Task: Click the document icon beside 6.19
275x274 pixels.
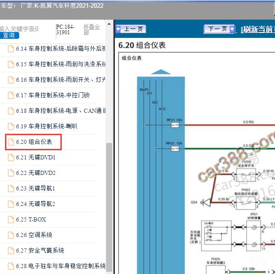Action: point(11,126)
